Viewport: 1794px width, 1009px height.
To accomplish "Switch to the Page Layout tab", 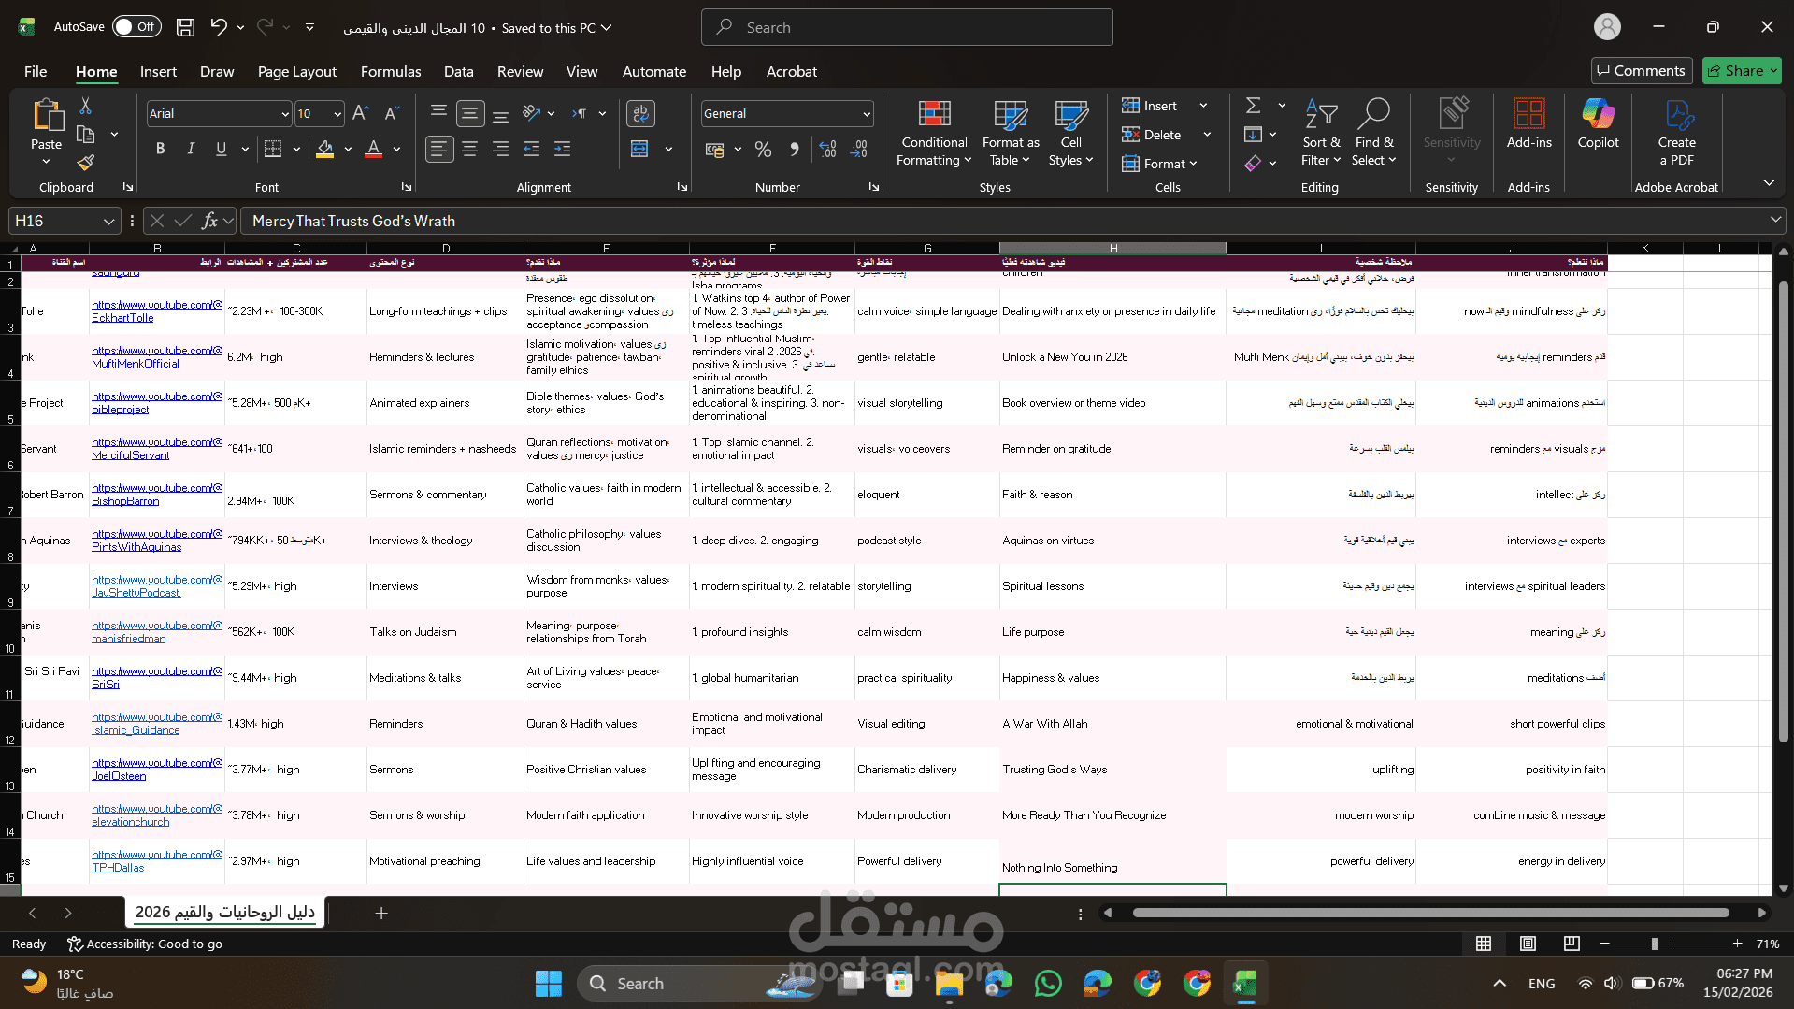I will click(297, 71).
